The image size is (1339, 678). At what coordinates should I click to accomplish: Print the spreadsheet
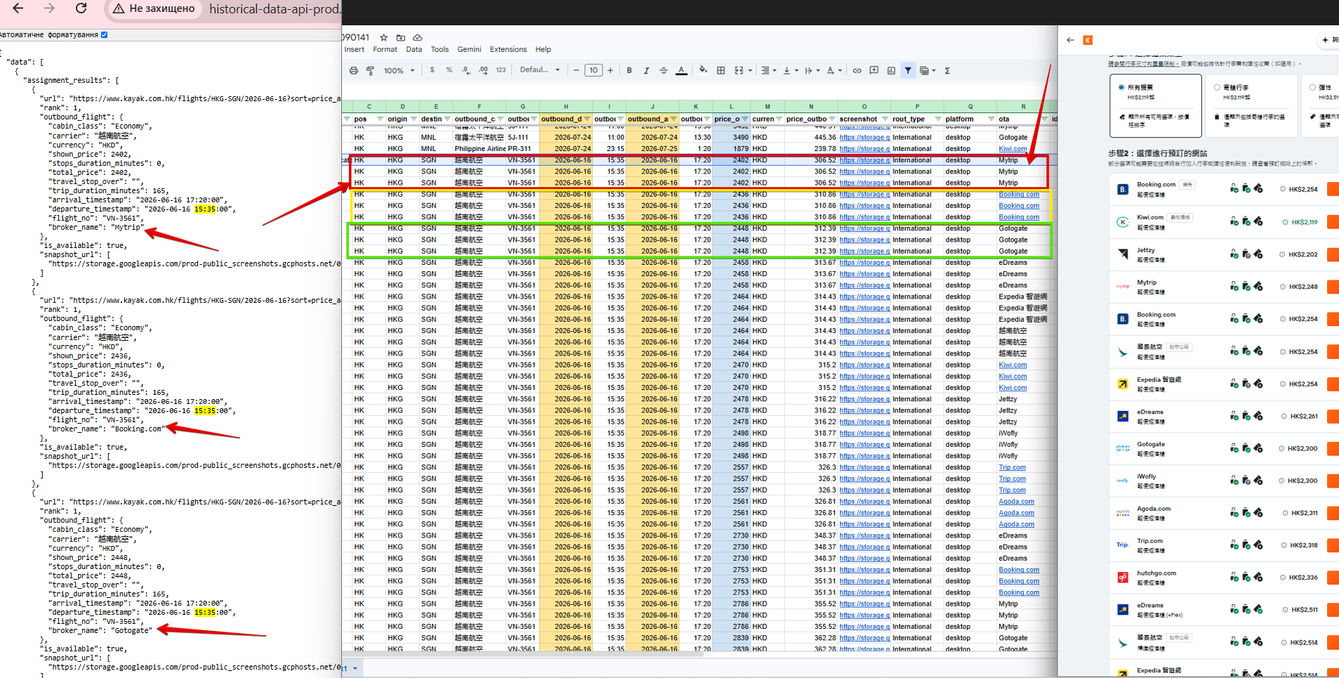pos(354,70)
